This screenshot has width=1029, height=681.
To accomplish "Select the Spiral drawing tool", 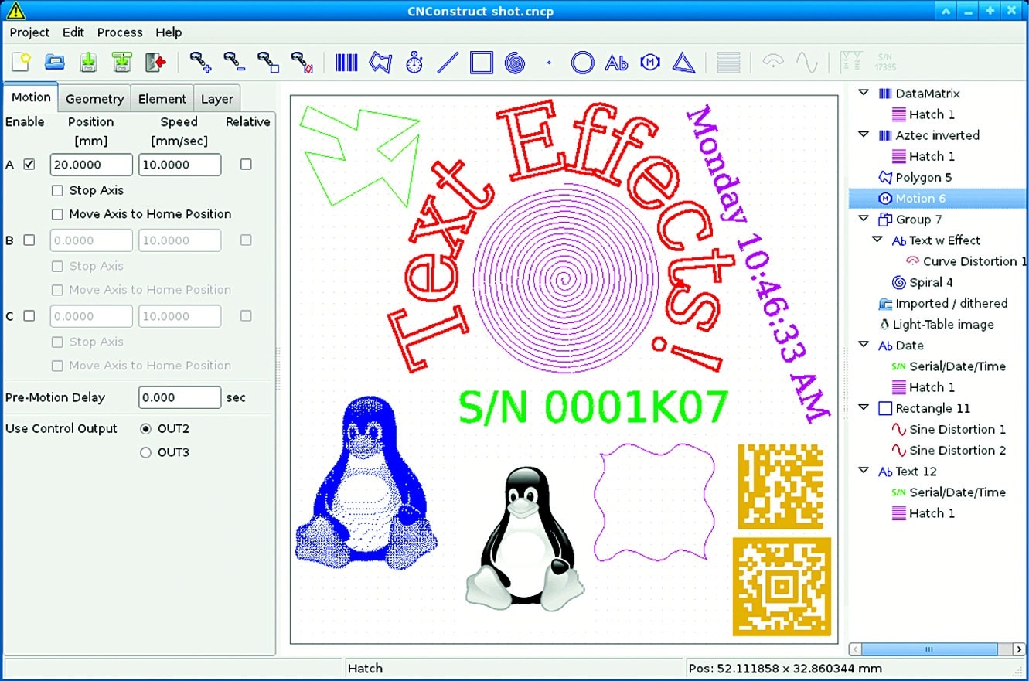I will click(515, 62).
